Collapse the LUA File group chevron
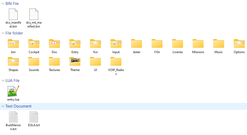Viewport: 247px width, 135px height. 3,81
